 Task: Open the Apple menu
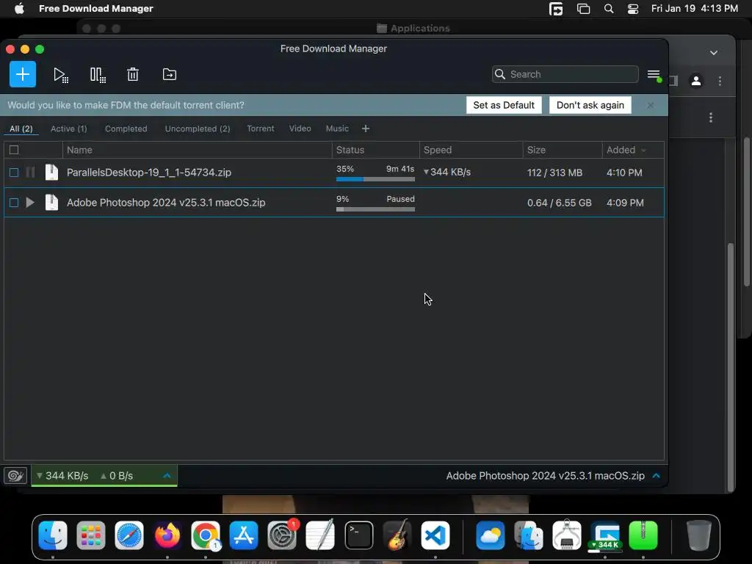19,9
